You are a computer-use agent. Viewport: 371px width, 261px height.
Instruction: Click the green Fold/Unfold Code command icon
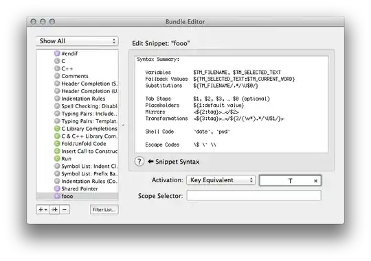[x=57, y=143]
